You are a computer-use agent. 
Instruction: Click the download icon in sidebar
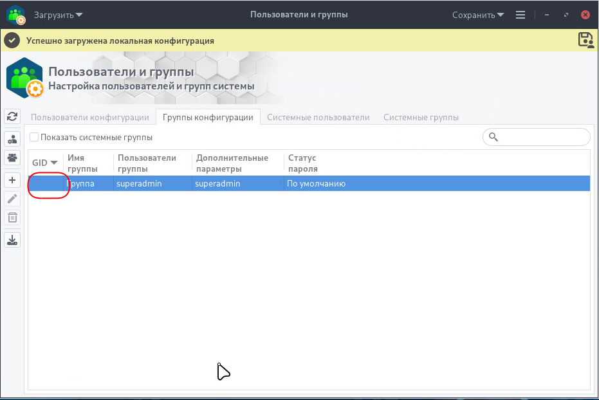point(12,240)
